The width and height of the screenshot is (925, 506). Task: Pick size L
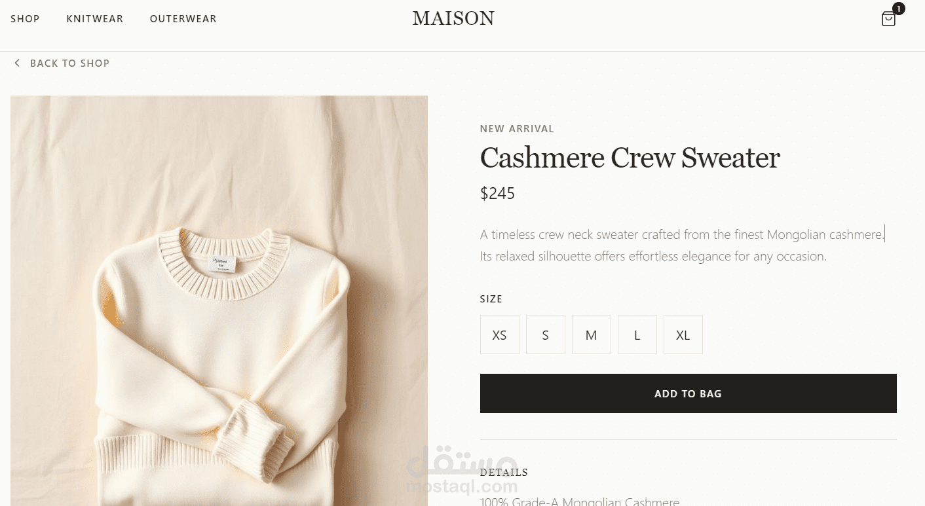click(x=637, y=334)
